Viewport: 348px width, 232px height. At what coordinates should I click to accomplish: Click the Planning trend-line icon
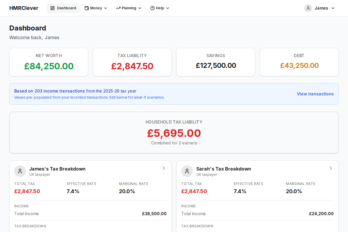tap(118, 8)
